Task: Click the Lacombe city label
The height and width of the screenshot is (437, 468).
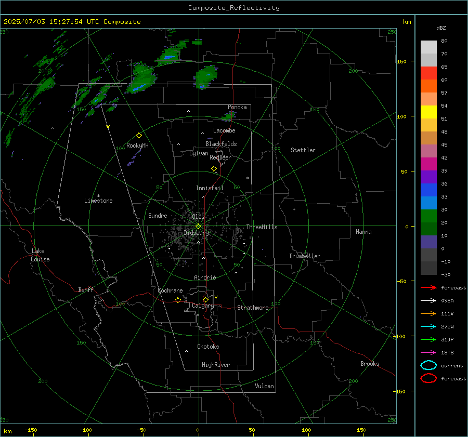Action: coord(224,130)
